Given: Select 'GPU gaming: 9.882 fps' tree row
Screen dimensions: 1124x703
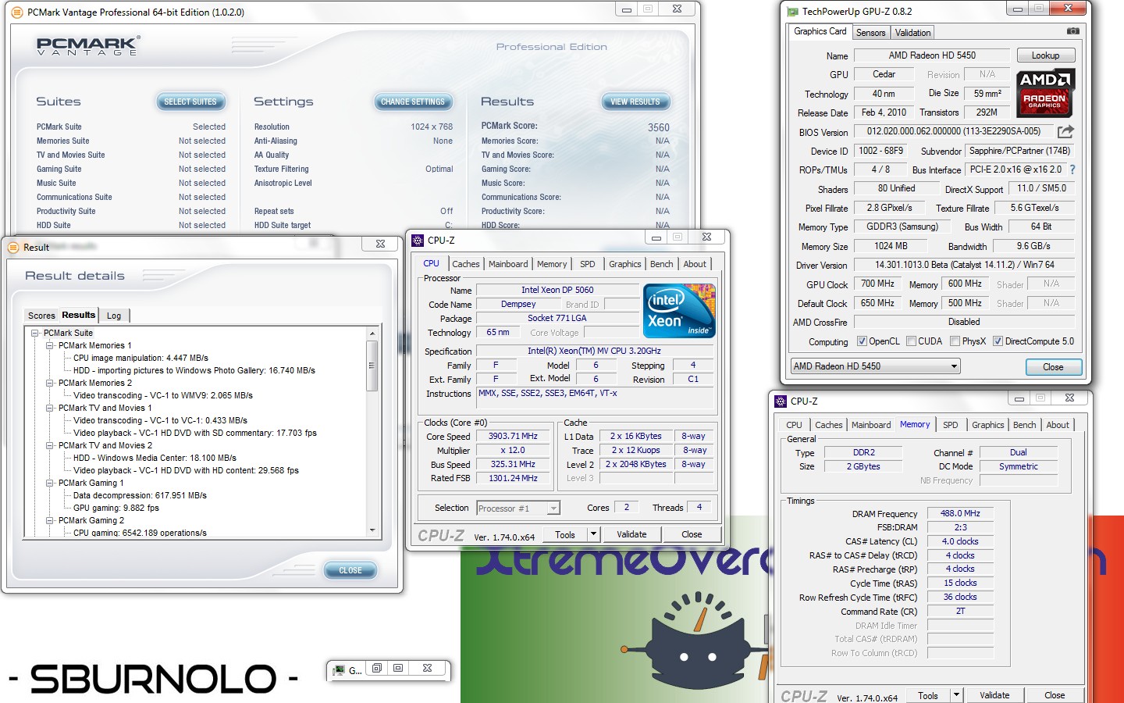Looking at the screenshot, I should tap(116, 508).
